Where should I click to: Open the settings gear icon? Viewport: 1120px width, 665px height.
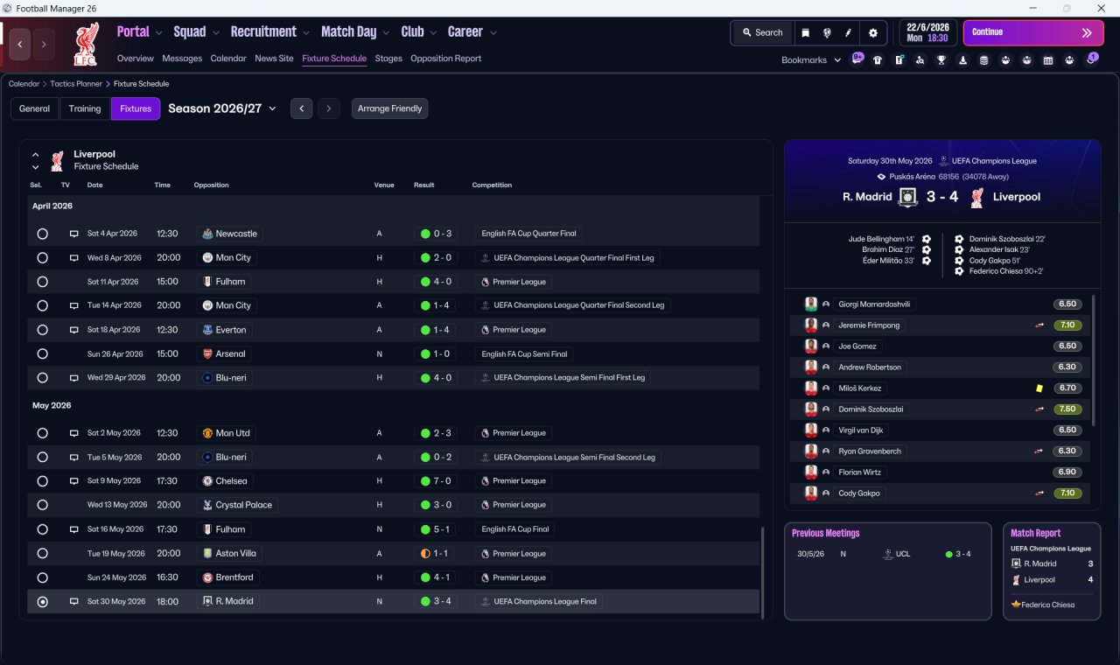pos(872,32)
